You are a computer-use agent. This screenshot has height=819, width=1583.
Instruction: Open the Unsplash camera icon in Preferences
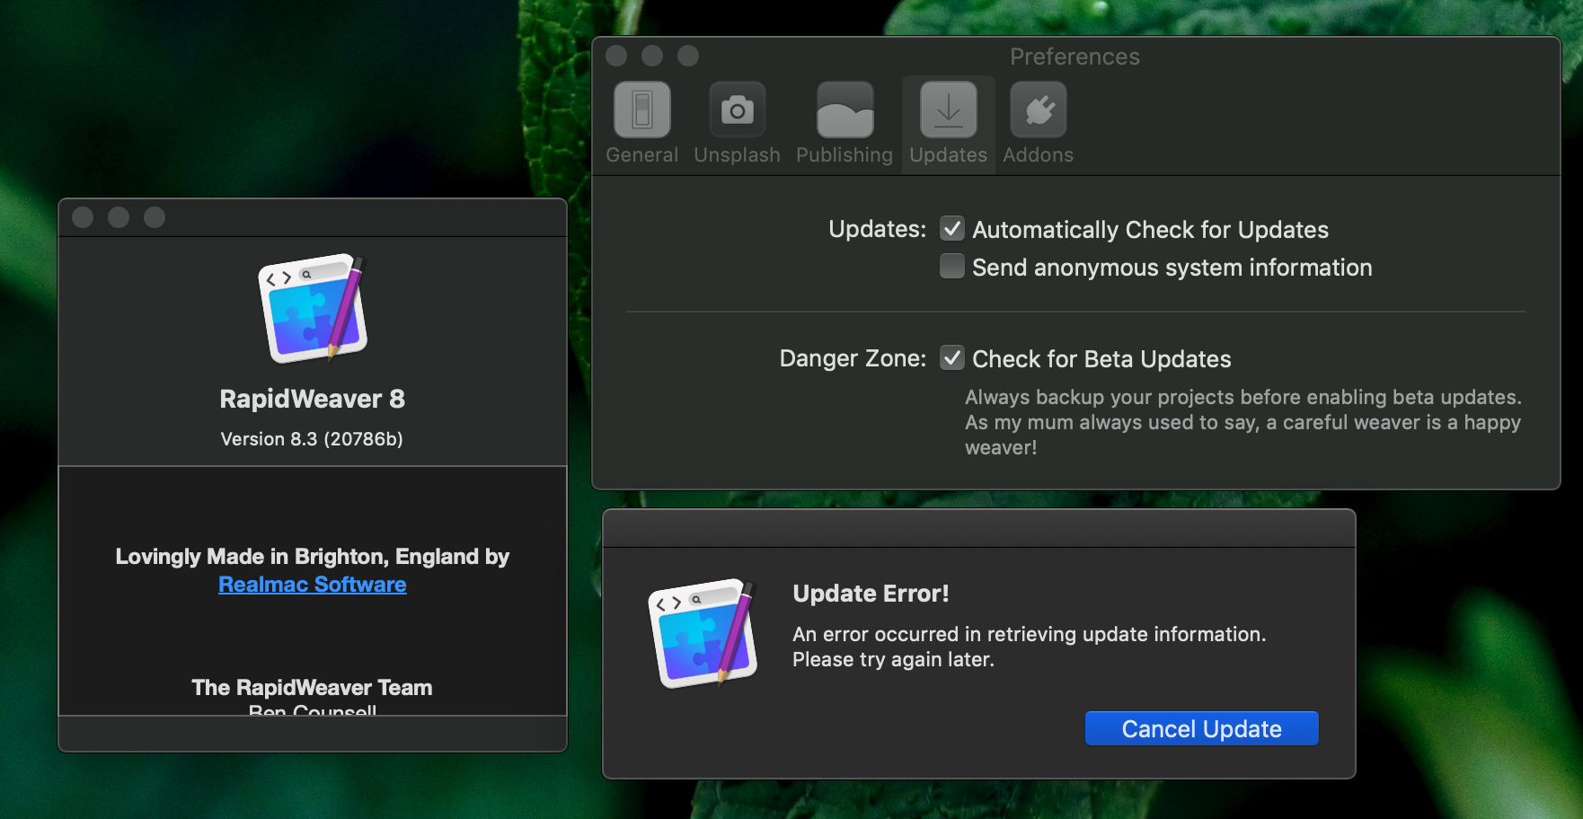737,110
